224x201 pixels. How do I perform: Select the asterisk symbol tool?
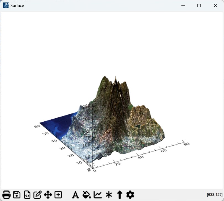click(x=109, y=195)
